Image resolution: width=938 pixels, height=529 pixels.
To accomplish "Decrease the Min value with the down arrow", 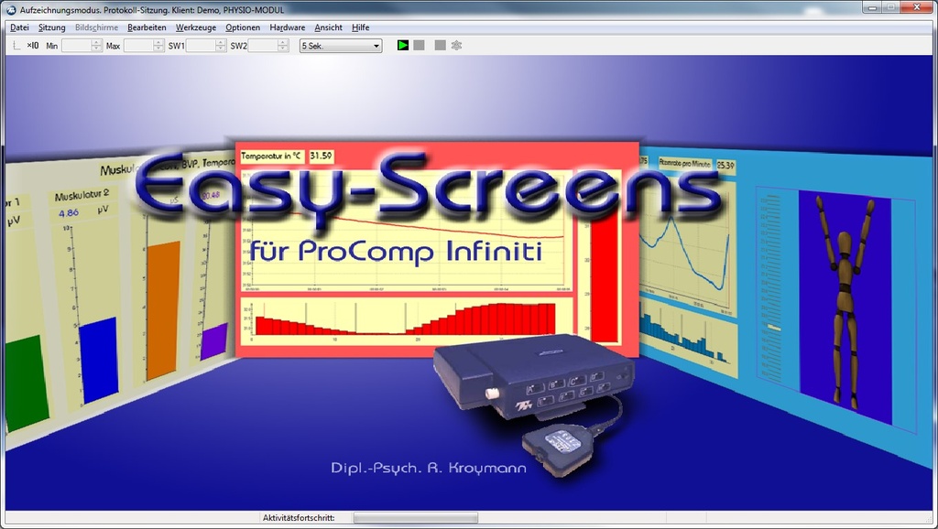I will point(97,49).
